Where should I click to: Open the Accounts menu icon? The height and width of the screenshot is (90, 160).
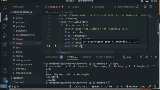pos(5,70)
